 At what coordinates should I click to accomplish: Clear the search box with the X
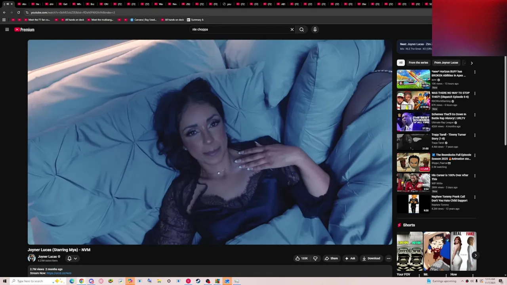[292, 29]
